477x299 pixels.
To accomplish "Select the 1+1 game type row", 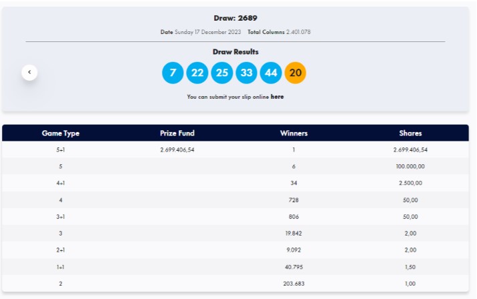I will [61, 267].
